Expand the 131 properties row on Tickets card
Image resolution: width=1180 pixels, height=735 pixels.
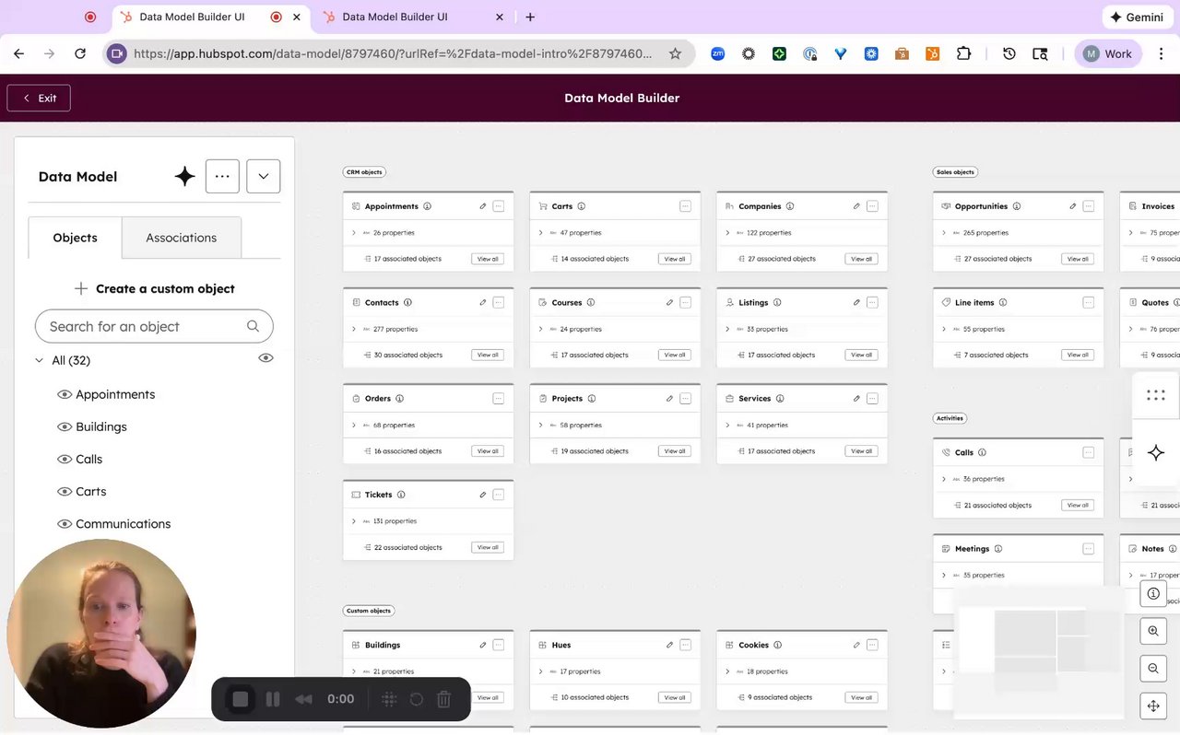354,521
